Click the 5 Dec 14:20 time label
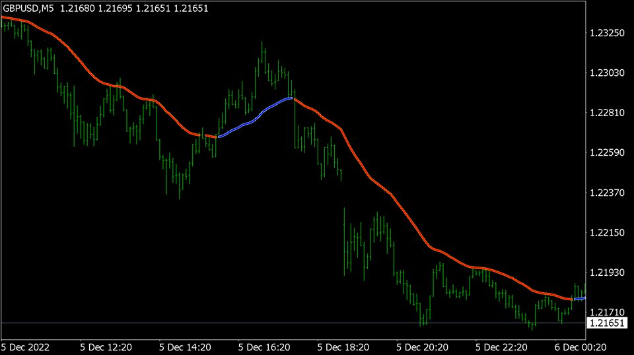The image size is (634, 355). click(185, 347)
